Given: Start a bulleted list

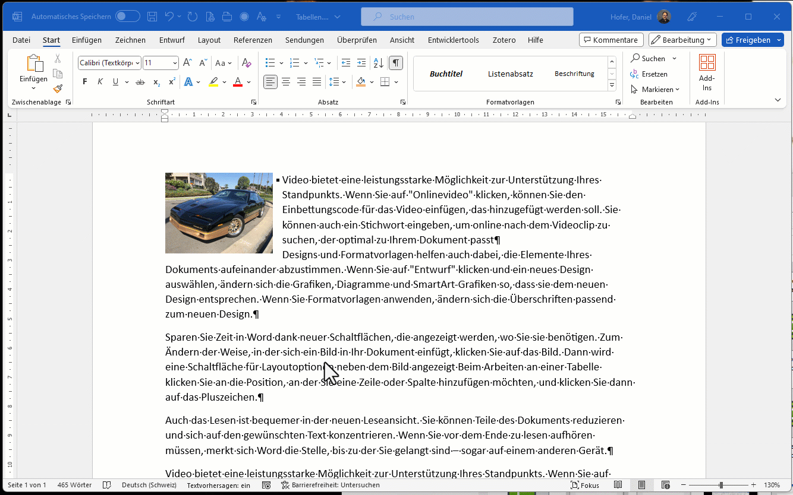Looking at the screenshot, I should (x=270, y=63).
